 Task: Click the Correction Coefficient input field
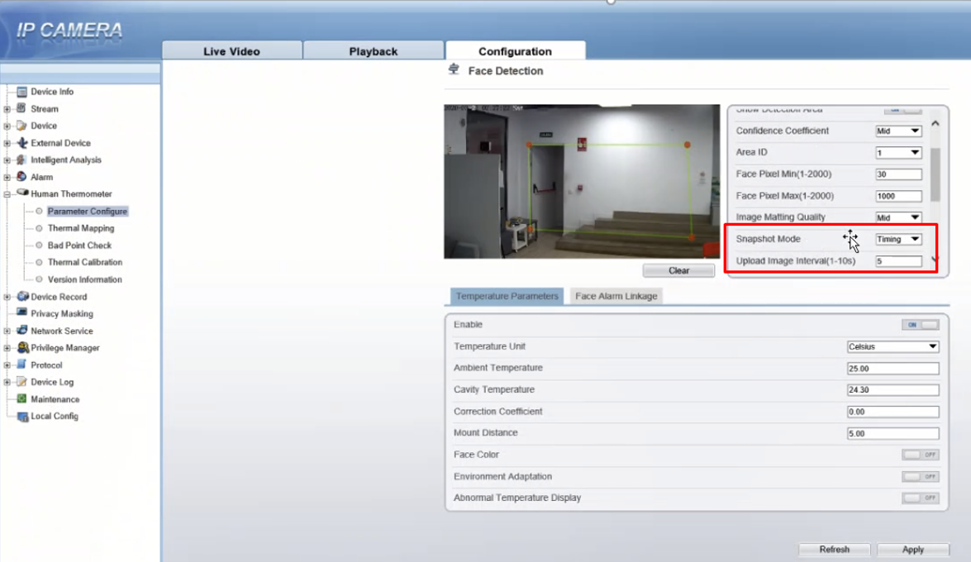(x=892, y=412)
